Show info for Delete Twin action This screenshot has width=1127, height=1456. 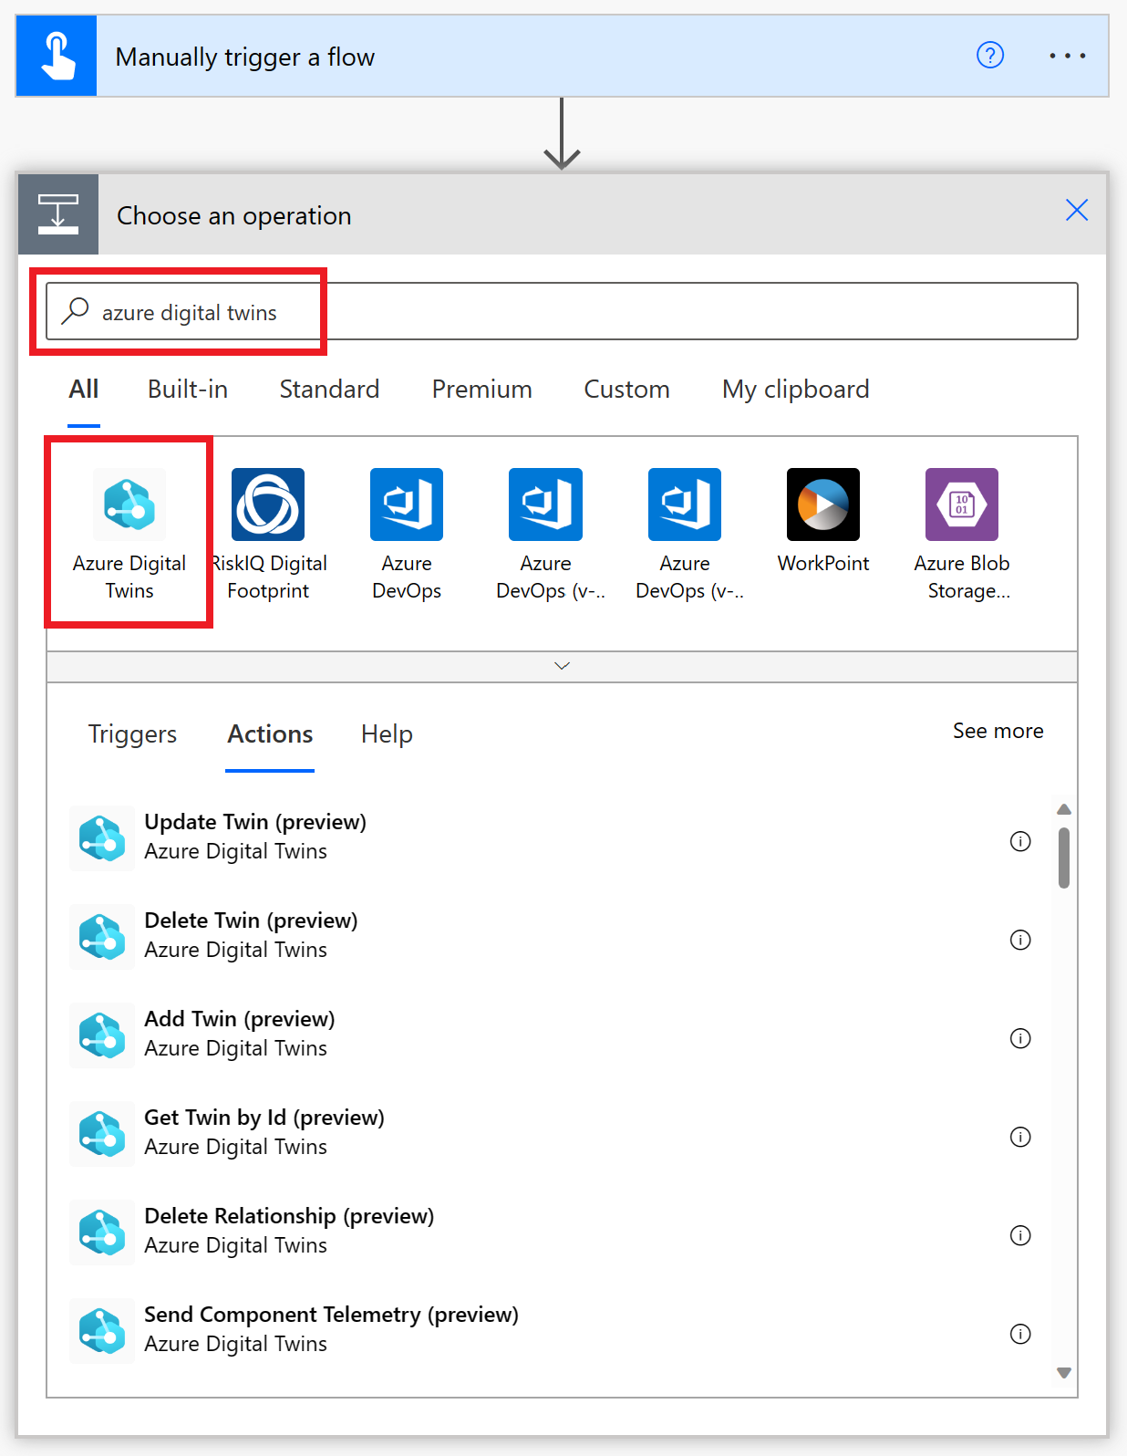tap(1020, 940)
